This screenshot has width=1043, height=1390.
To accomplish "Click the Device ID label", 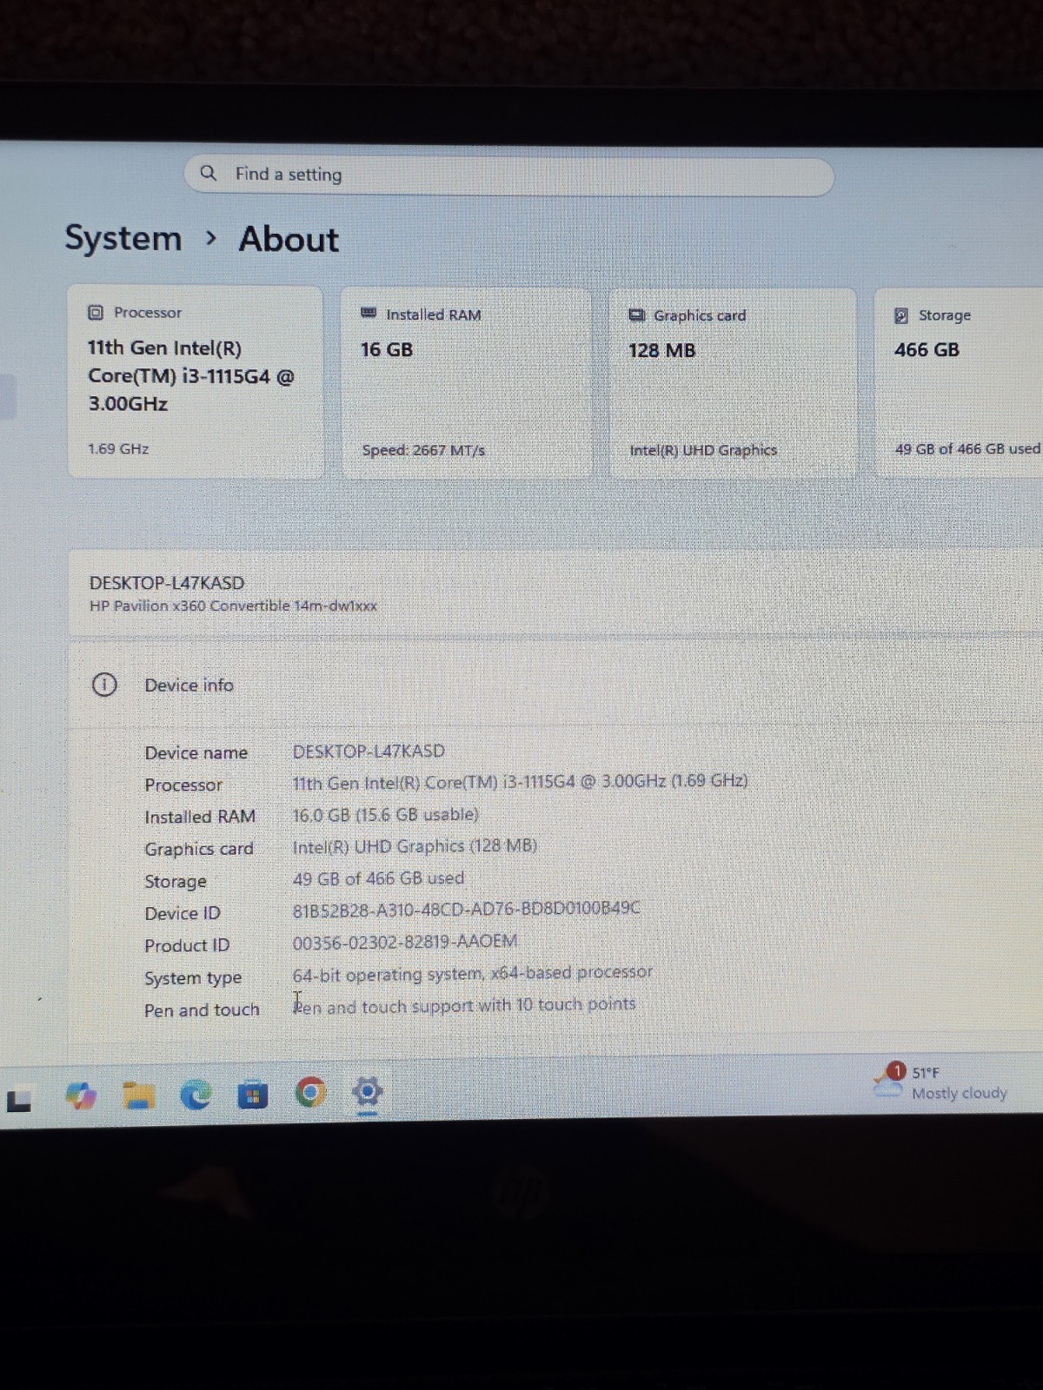I will tap(183, 913).
